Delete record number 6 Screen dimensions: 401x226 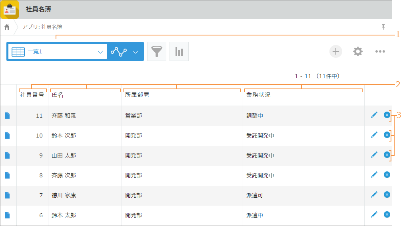[x=387, y=215]
